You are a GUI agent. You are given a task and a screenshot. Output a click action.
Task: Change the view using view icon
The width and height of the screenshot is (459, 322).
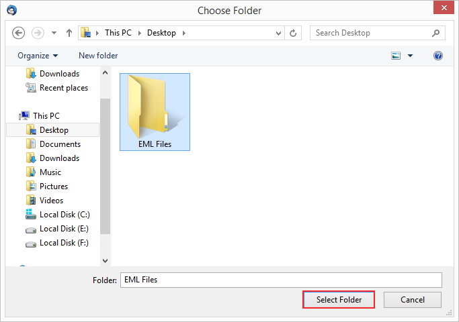[x=396, y=56]
